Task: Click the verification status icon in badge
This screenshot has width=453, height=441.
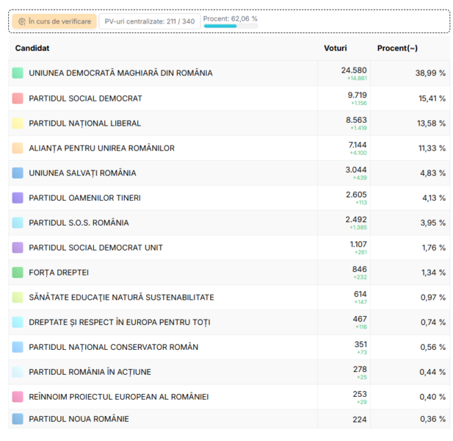Action: pos(22,22)
